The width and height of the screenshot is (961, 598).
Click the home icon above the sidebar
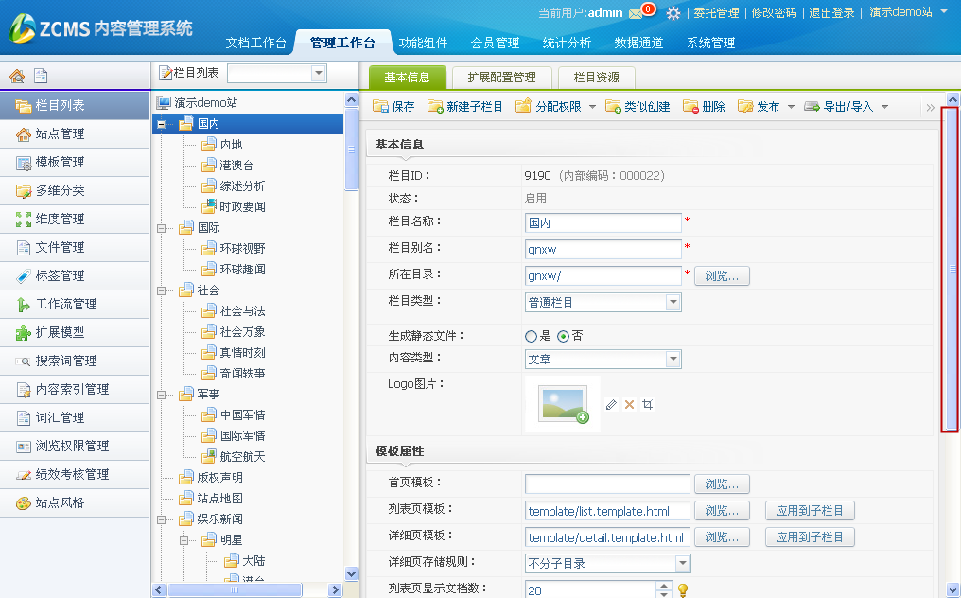point(16,77)
